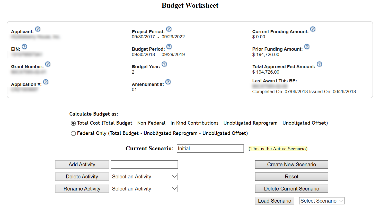Focus the new activity name text box
Image resolution: width=380 pixels, height=208 pixels.
point(144,164)
